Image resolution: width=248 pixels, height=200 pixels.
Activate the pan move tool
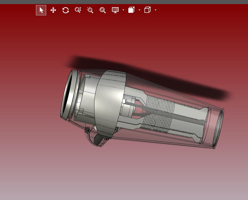coord(53,10)
